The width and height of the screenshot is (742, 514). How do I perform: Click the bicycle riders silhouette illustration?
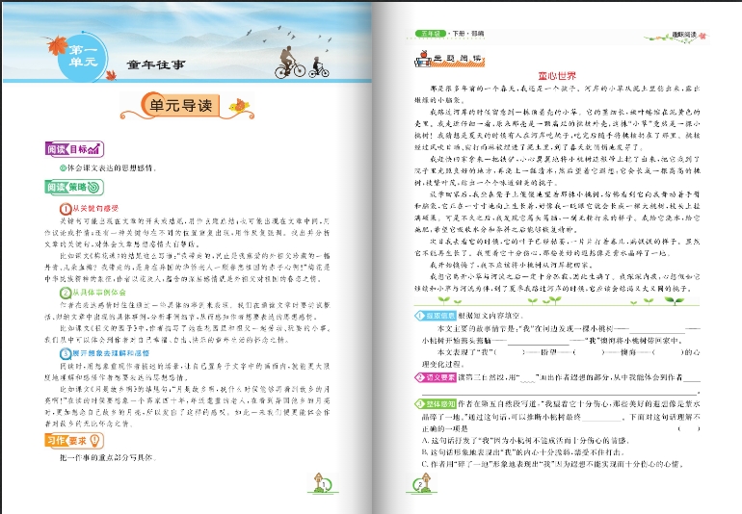click(x=296, y=60)
